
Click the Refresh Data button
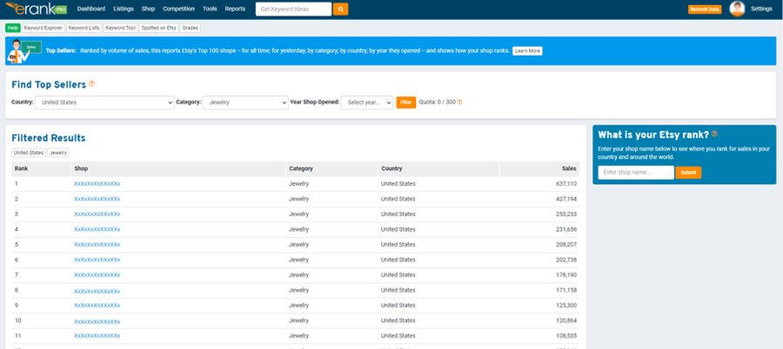point(705,10)
